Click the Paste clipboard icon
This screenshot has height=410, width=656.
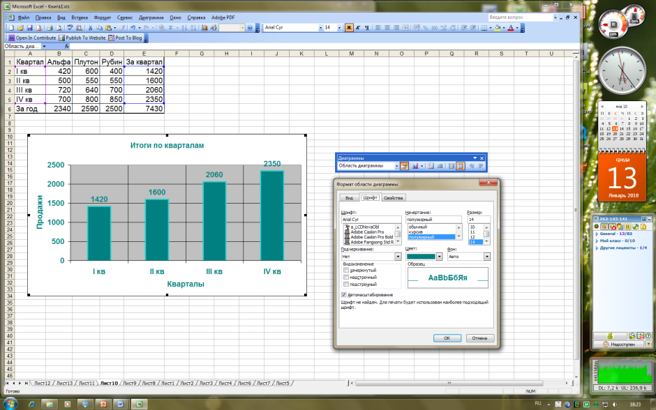(108, 28)
